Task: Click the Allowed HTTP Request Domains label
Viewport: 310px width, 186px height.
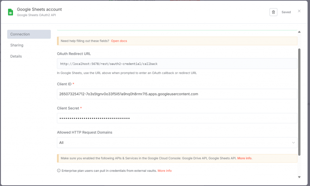Action: 85,132
